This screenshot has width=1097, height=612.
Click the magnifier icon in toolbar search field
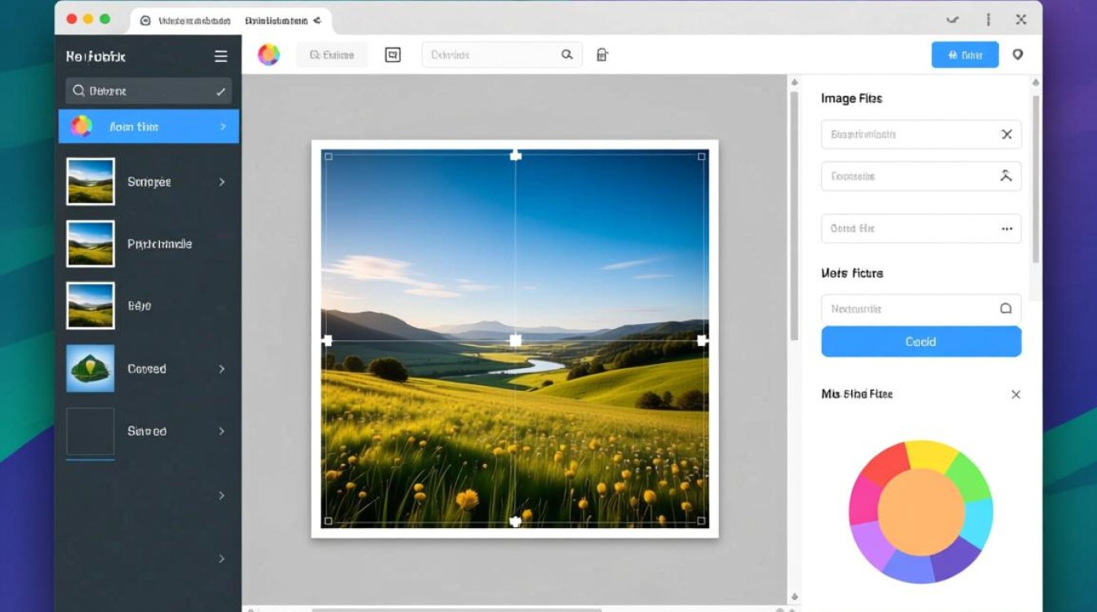pos(567,55)
